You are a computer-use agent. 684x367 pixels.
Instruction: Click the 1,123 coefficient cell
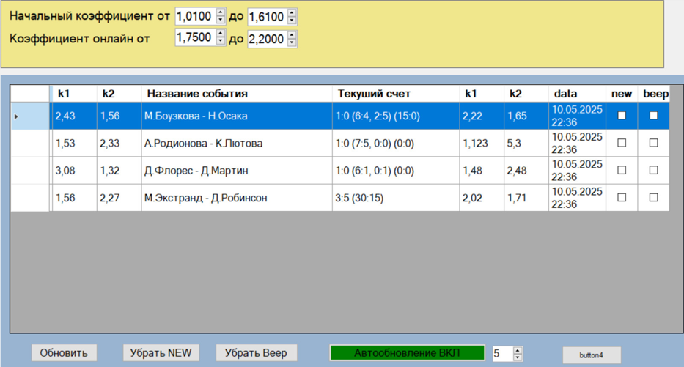pos(482,144)
